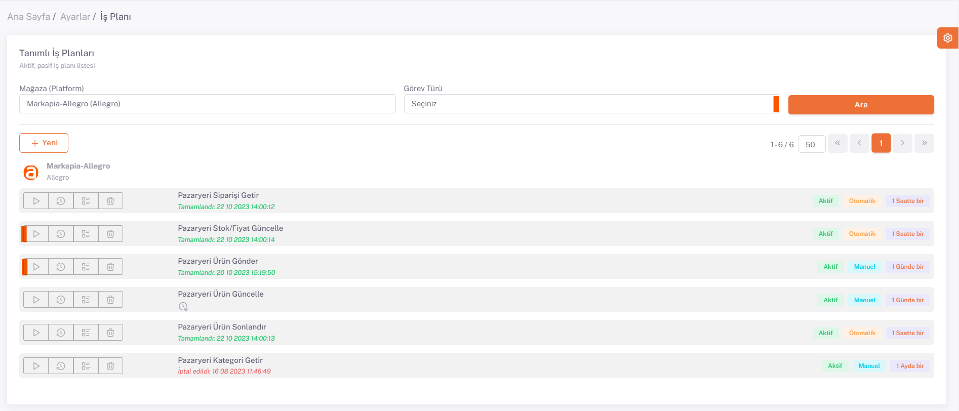Run the Pazaryeri Ürün Sonlandır job
The height and width of the screenshot is (411, 959).
coord(36,333)
